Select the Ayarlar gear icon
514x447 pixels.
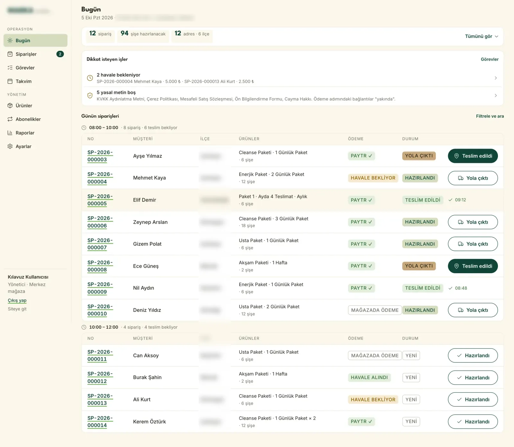(x=10, y=146)
